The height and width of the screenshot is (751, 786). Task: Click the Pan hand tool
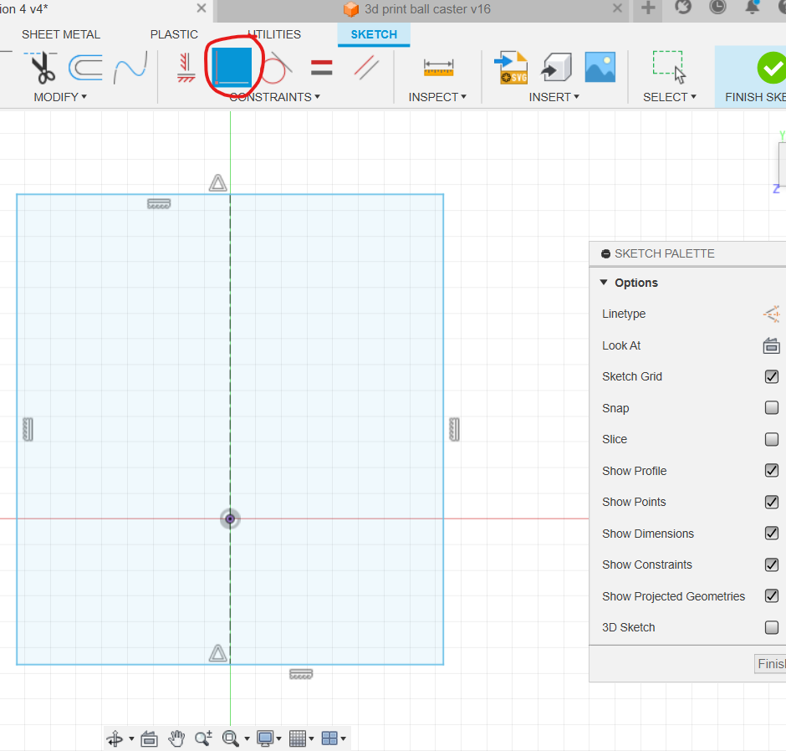click(176, 738)
